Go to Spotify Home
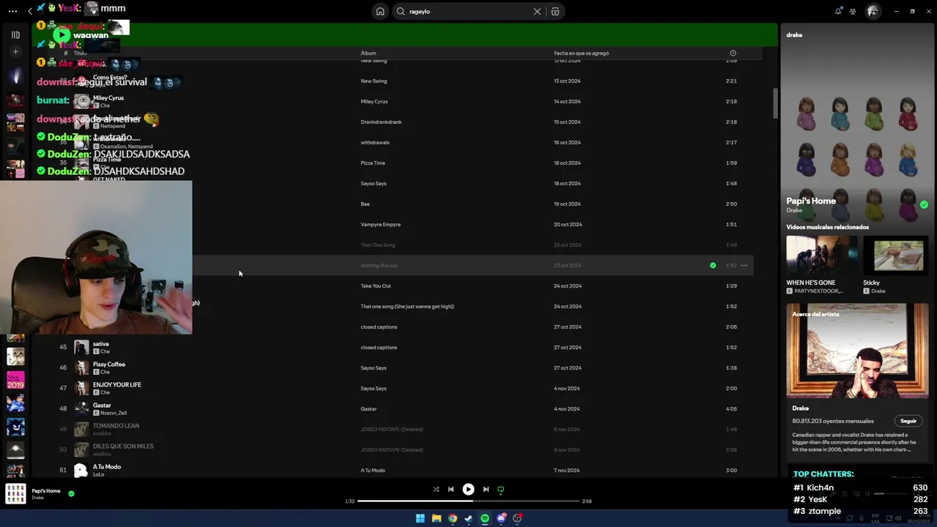The image size is (937, 527). click(x=380, y=11)
